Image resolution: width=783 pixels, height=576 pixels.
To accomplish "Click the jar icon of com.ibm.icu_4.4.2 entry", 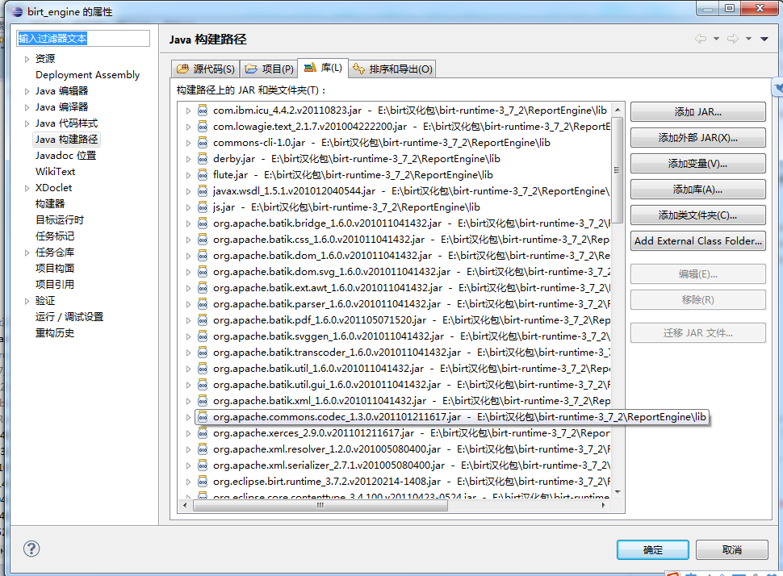I will pyautogui.click(x=203, y=111).
